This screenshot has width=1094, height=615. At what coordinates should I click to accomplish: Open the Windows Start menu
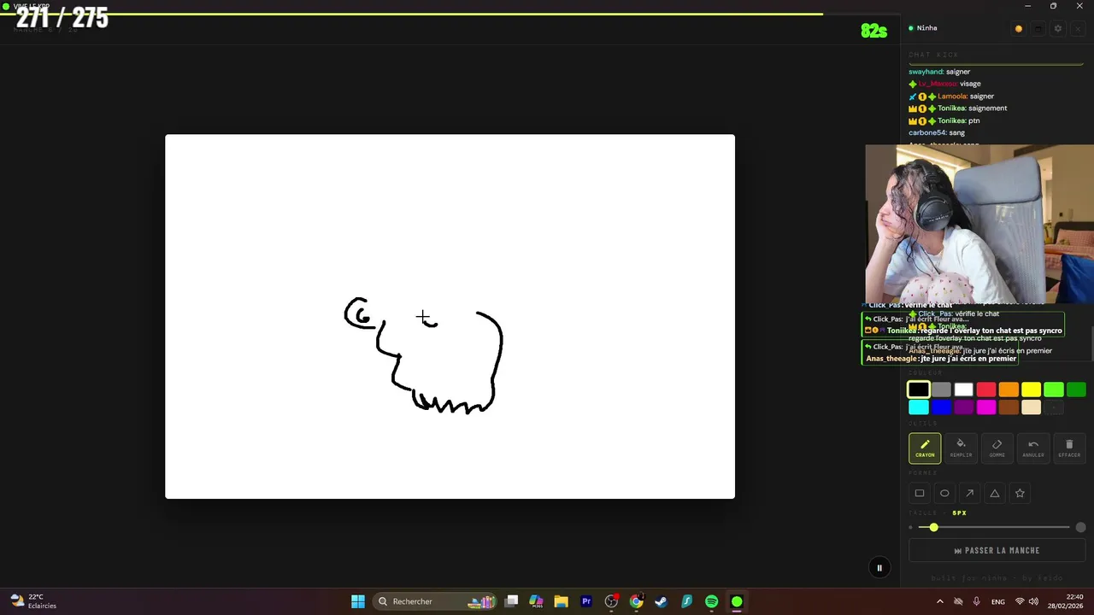point(358,601)
